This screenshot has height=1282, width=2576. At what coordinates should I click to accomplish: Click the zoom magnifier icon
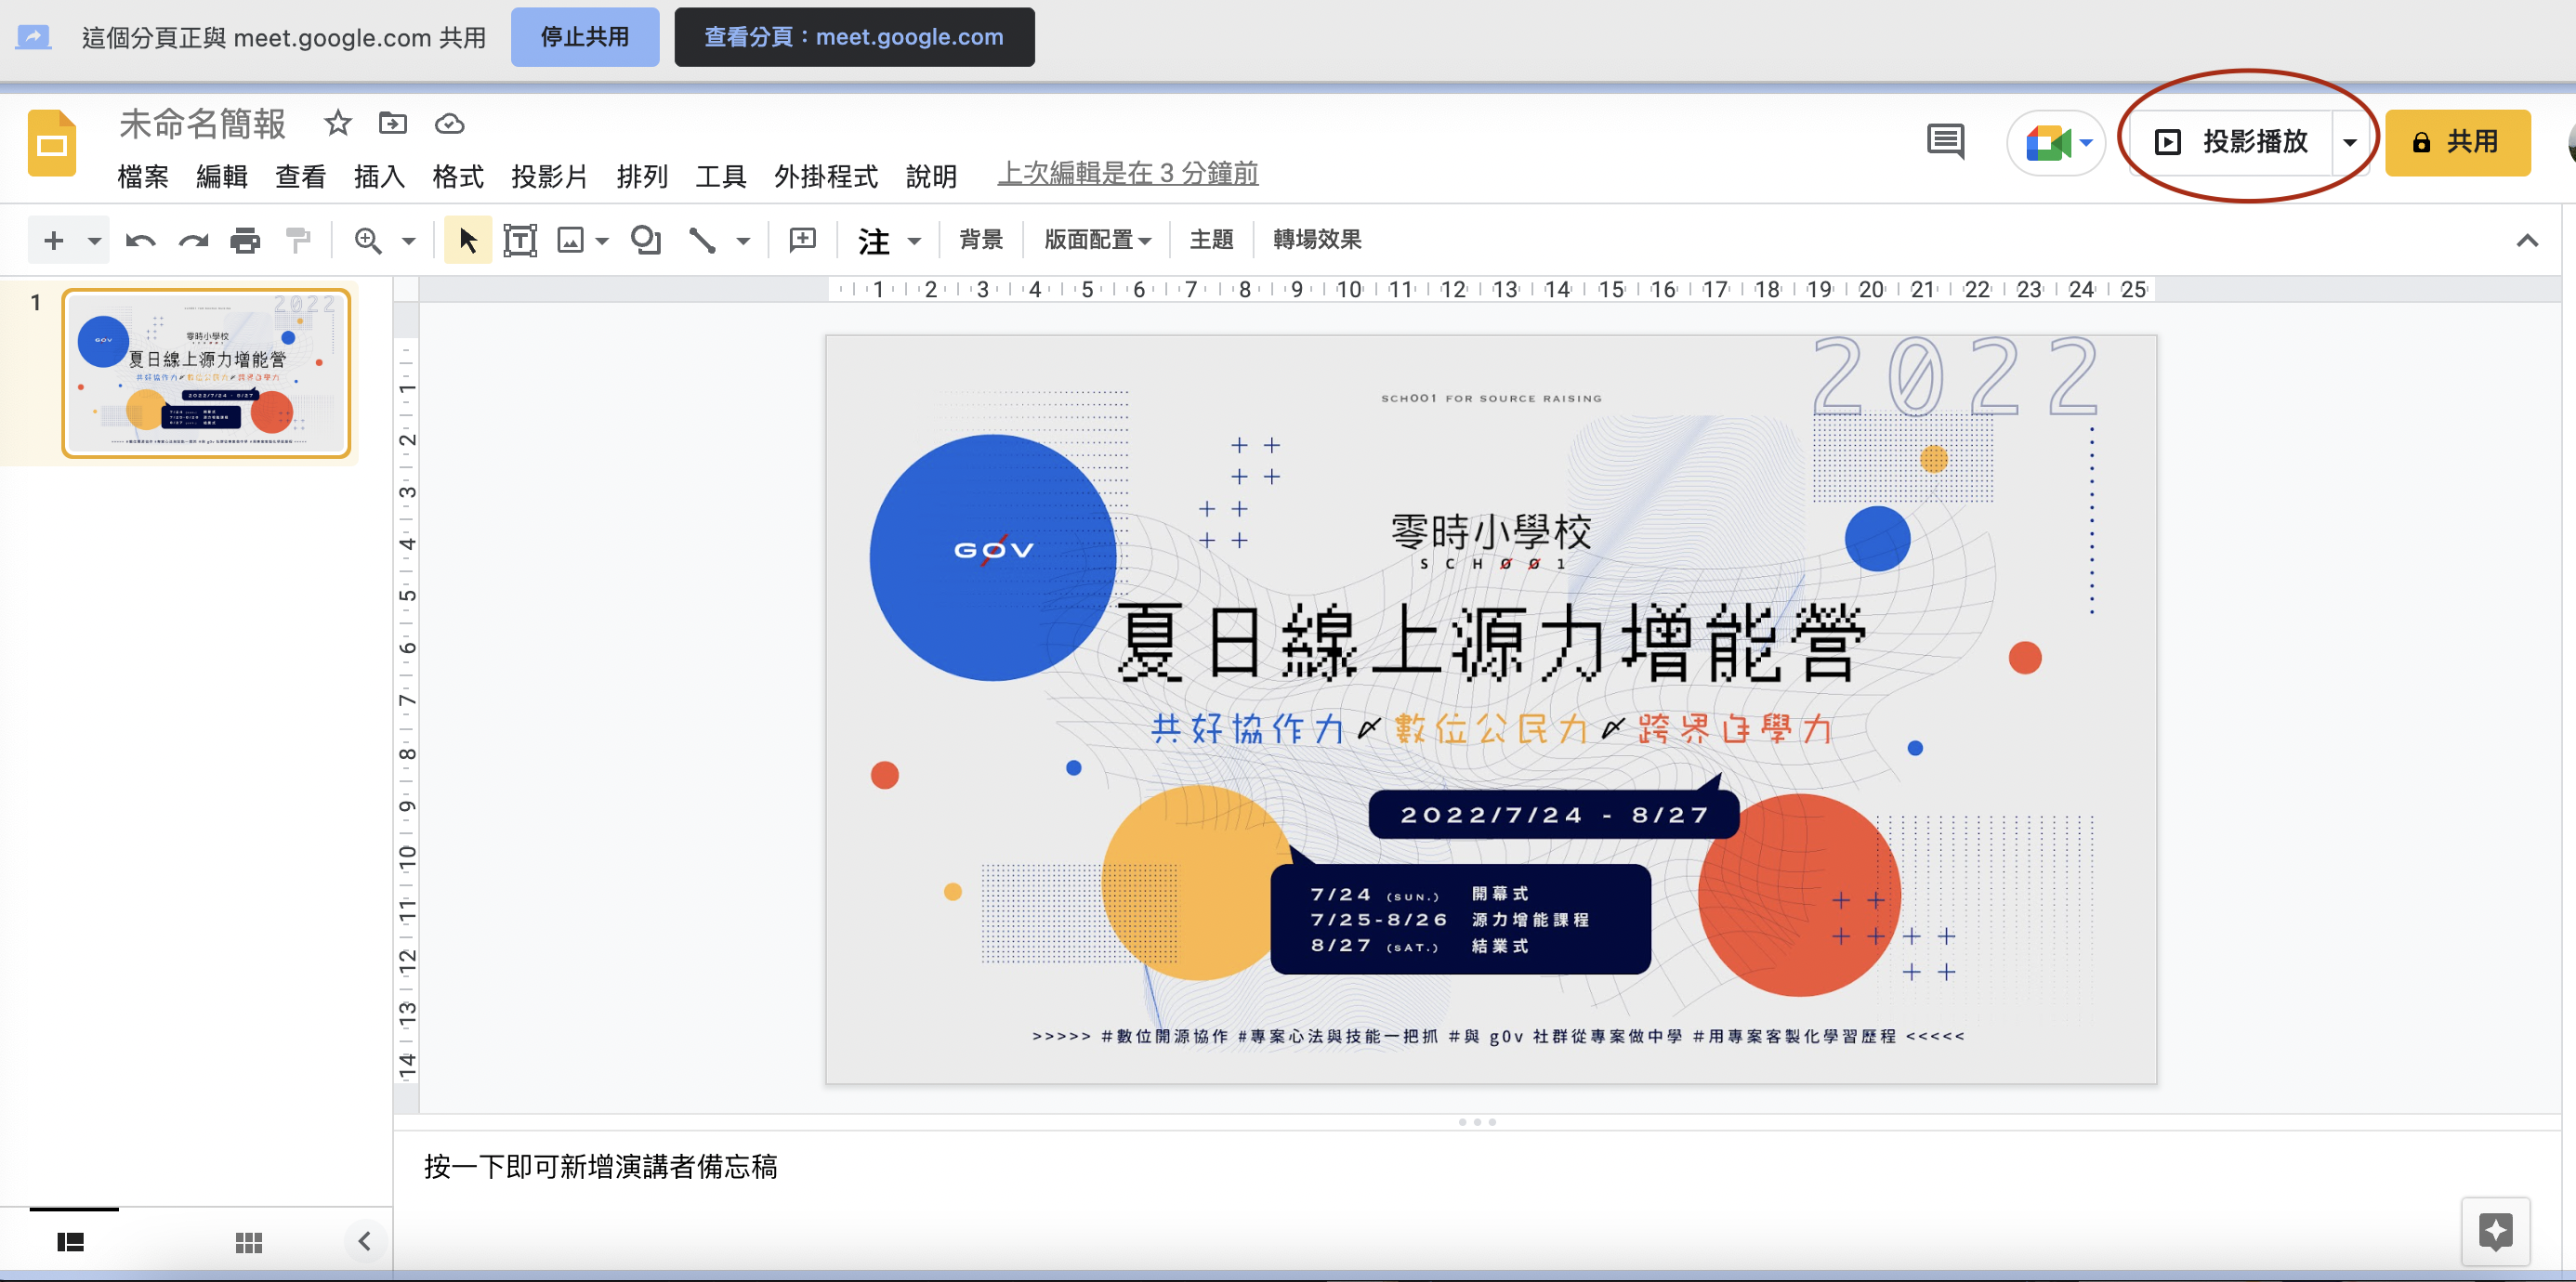[368, 240]
